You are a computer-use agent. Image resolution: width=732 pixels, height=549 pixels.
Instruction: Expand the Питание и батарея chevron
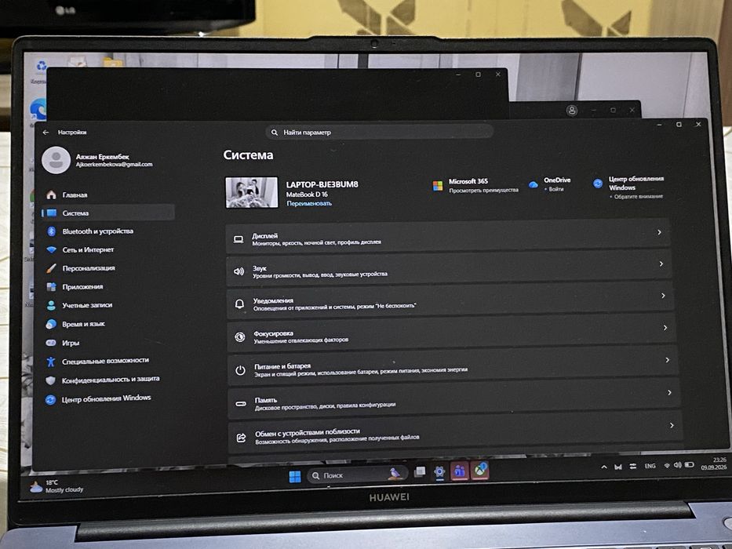tap(667, 360)
